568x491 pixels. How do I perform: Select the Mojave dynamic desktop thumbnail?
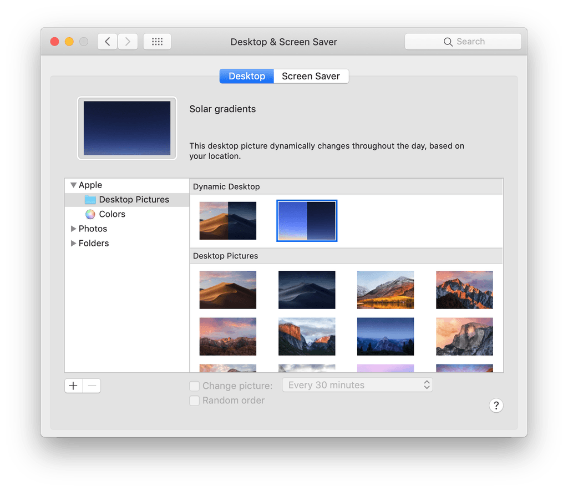(227, 220)
